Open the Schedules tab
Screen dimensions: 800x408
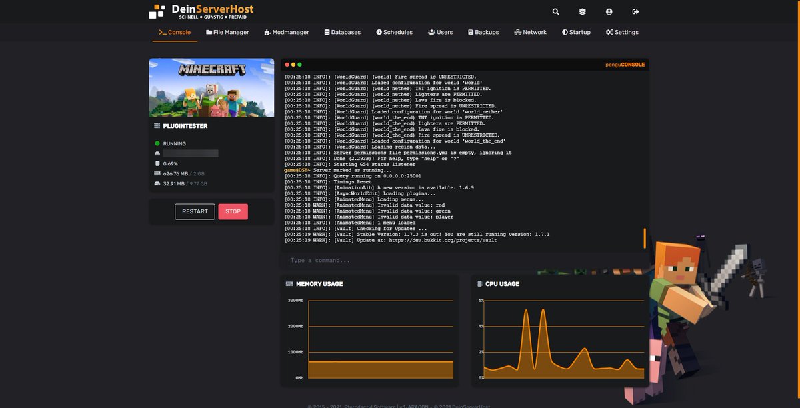click(x=394, y=32)
